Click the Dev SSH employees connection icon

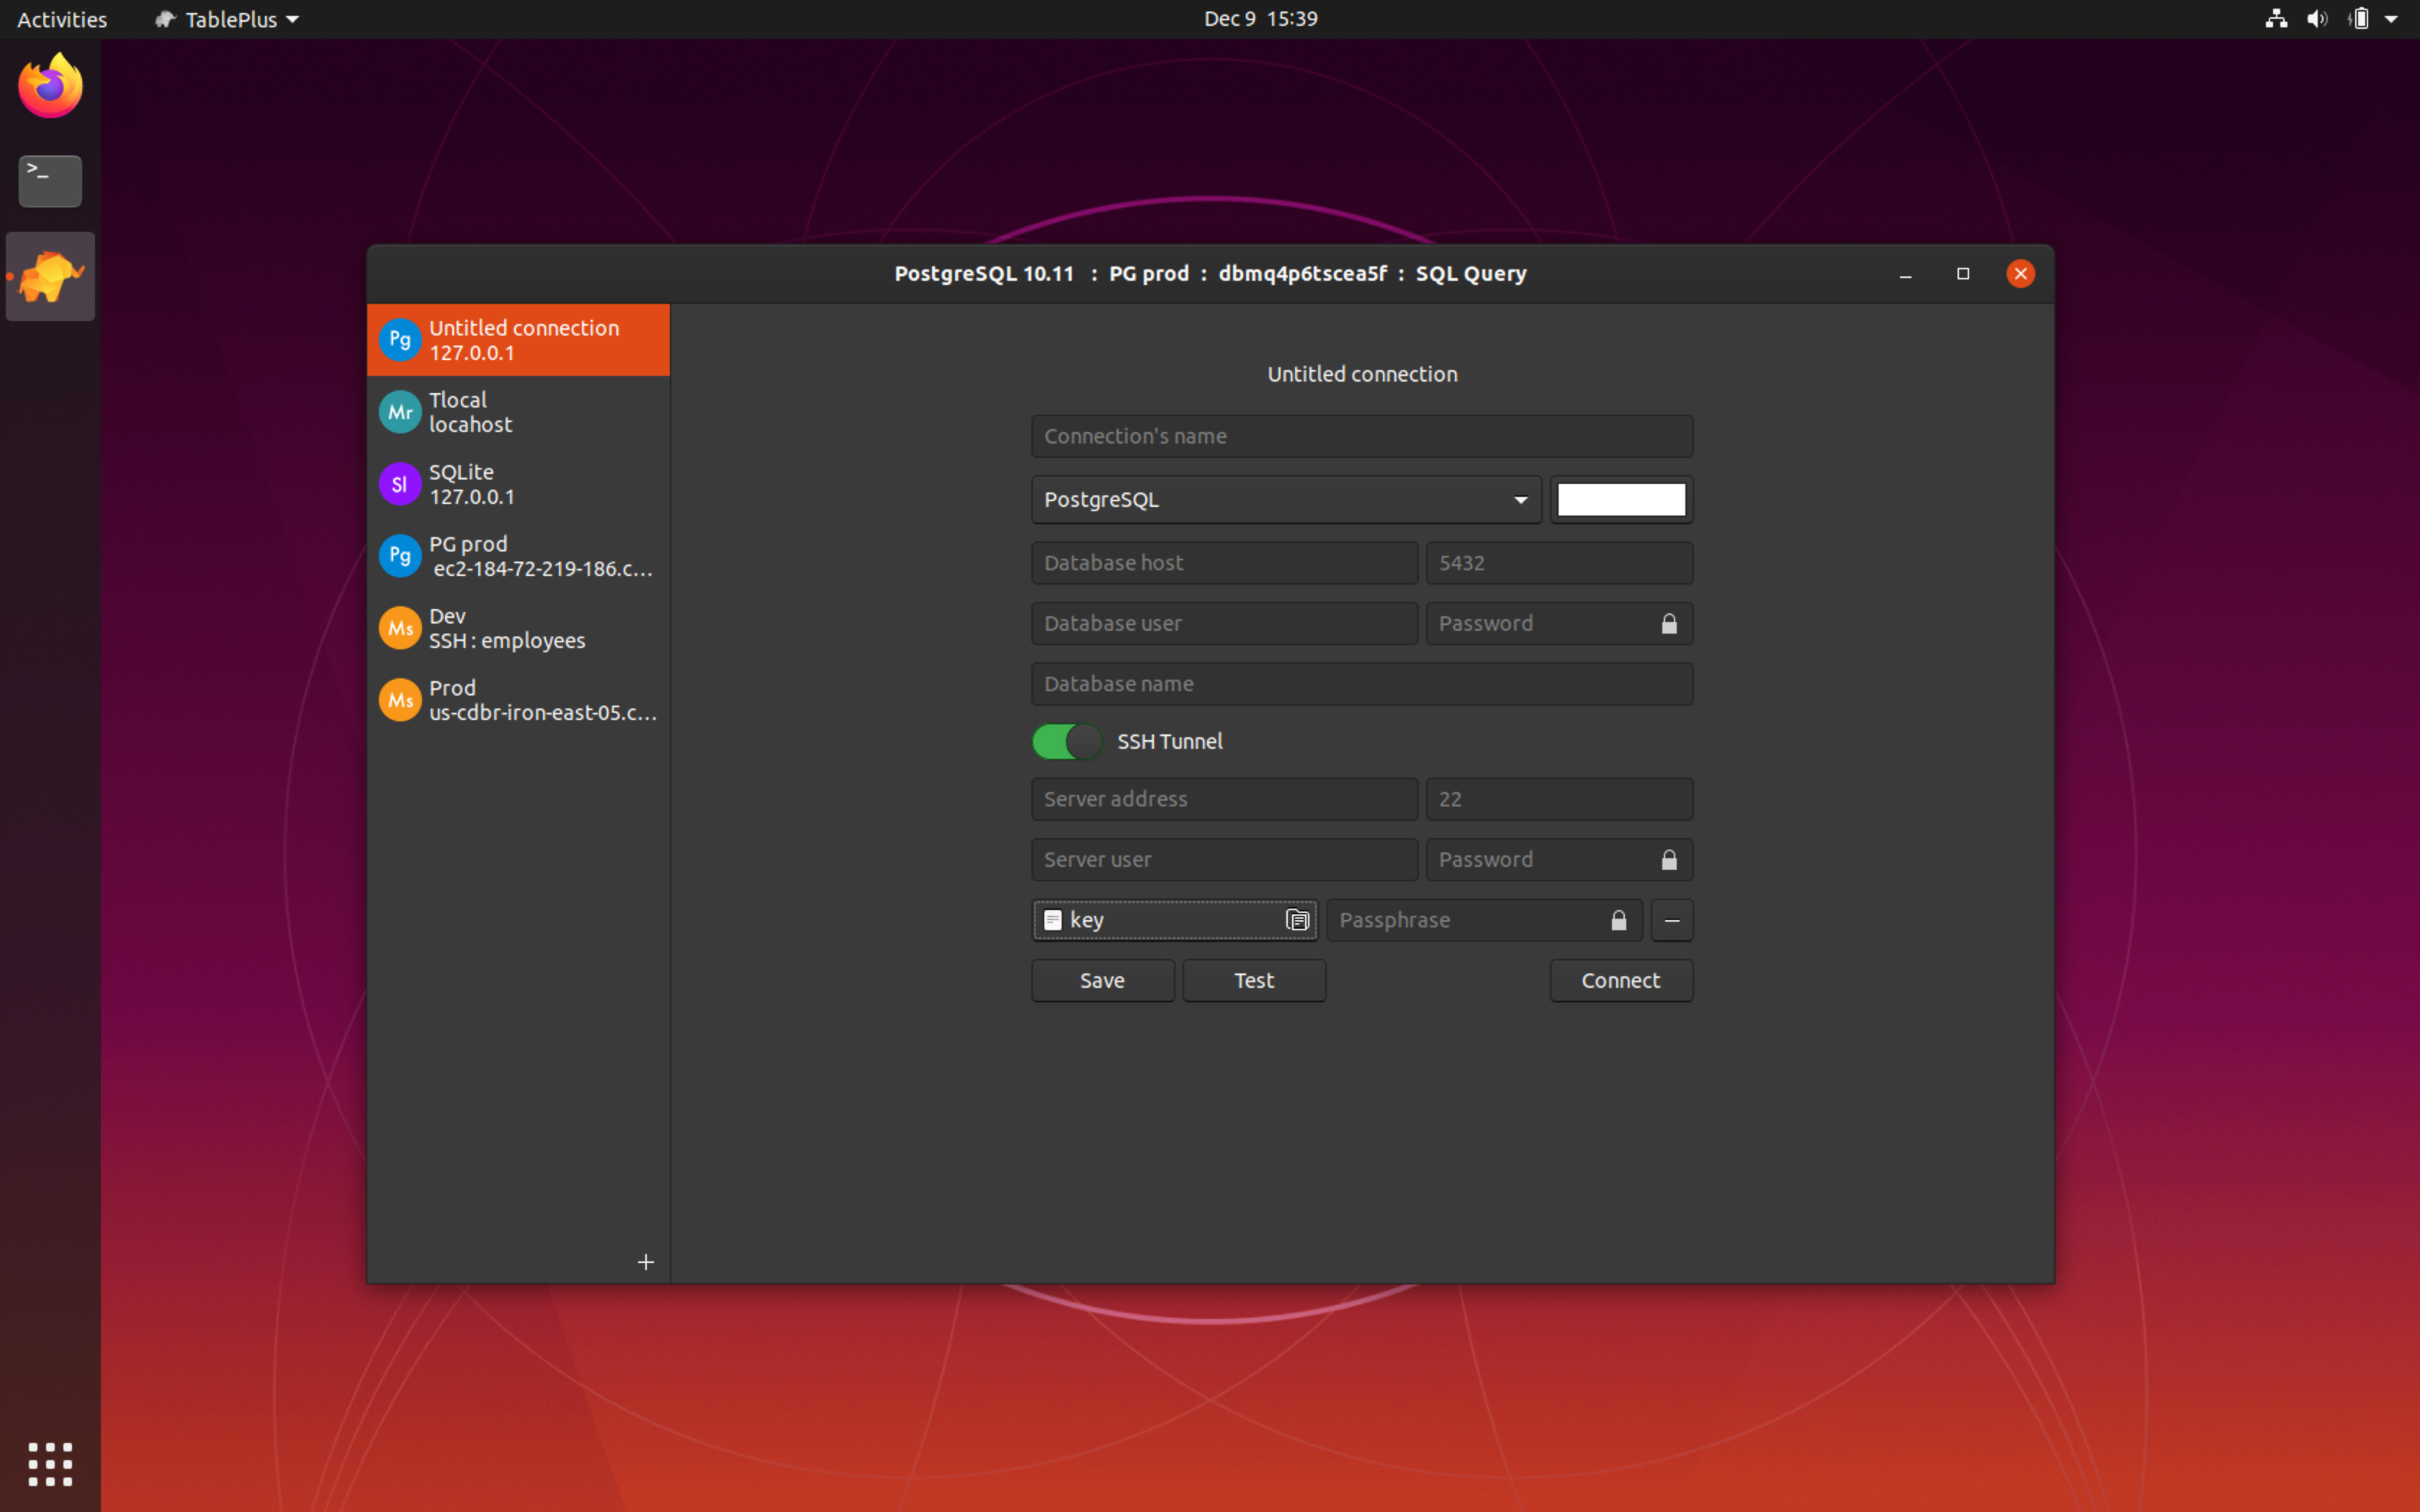pyautogui.click(x=399, y=626)
